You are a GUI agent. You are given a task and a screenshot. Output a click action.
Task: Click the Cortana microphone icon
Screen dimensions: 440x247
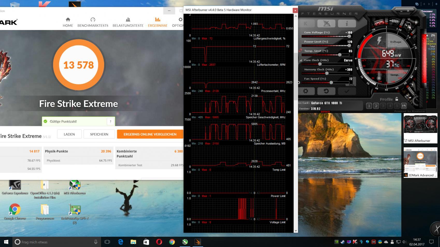(x=96, y=242)
